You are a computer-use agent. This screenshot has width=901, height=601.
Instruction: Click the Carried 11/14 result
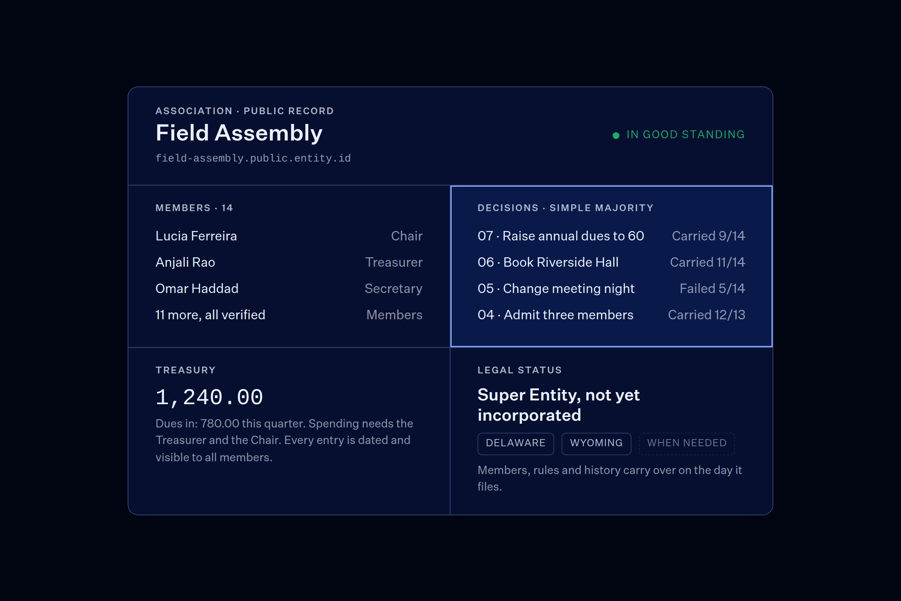[708, 262]
